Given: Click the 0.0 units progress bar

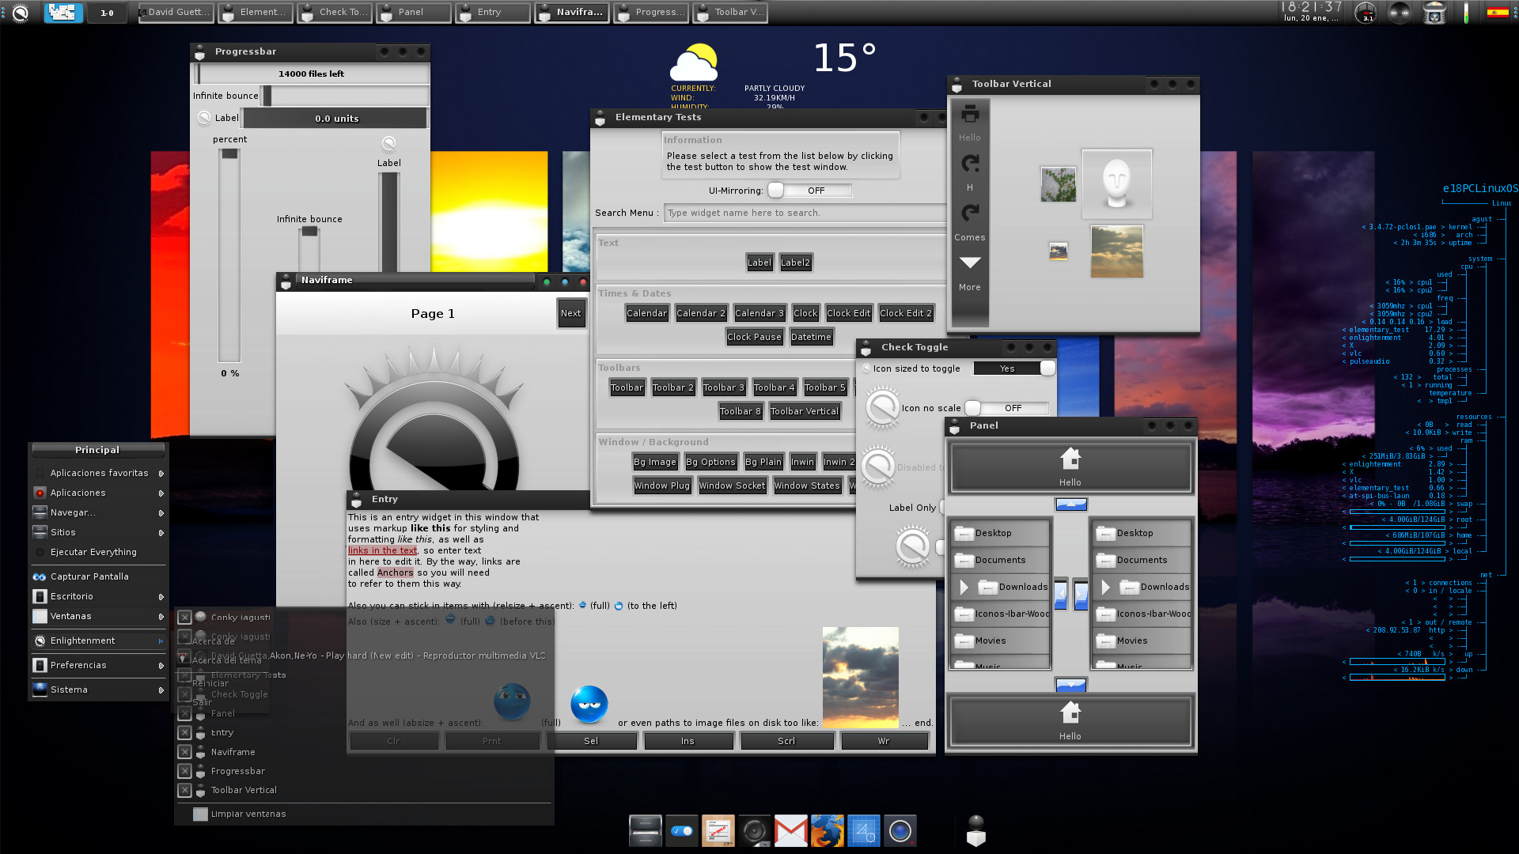Looking at the screenshot, I should [x=336, y=119].
